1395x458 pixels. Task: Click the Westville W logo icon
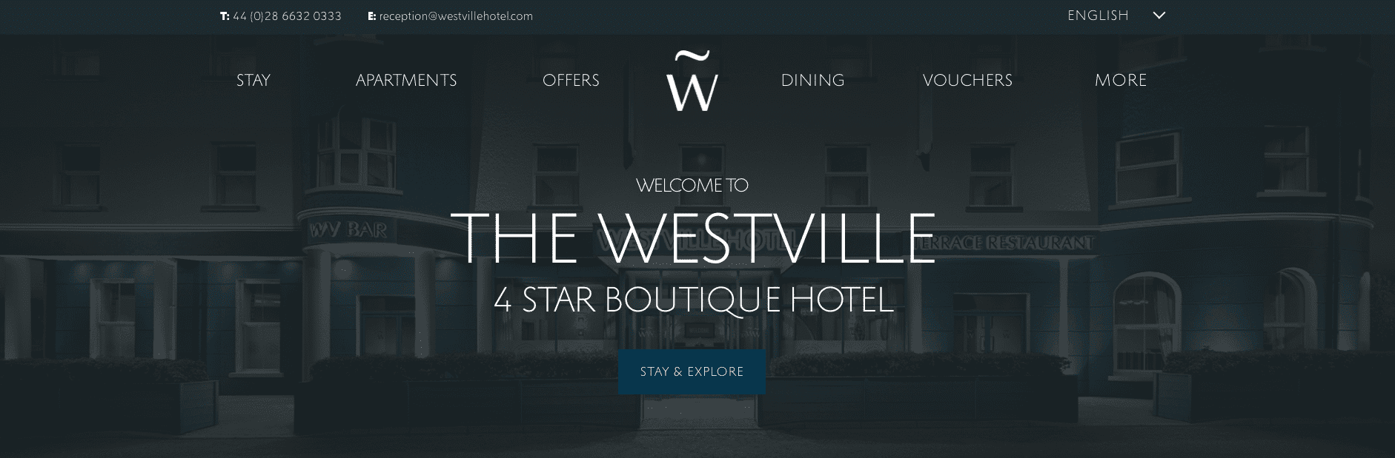coord(692,81)
